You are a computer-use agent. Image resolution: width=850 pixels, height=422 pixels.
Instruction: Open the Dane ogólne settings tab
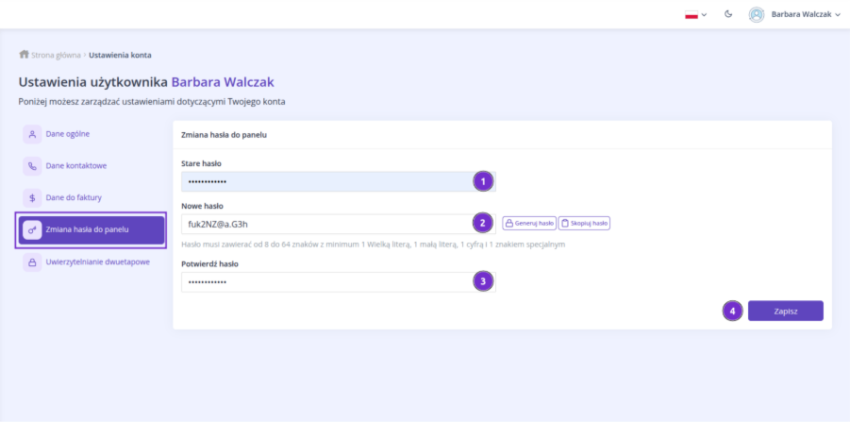coord(68,134)
